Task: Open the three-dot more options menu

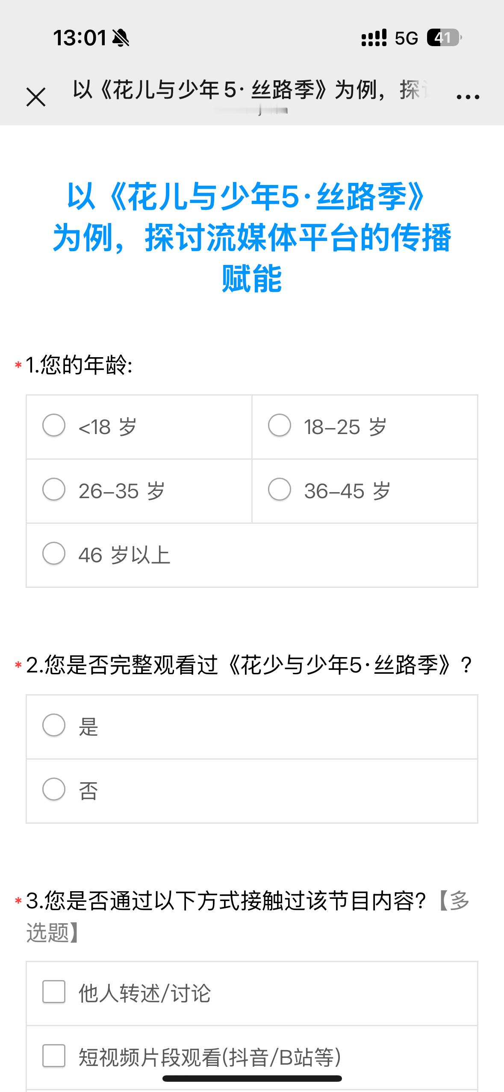Action: [x=468, y=97]
